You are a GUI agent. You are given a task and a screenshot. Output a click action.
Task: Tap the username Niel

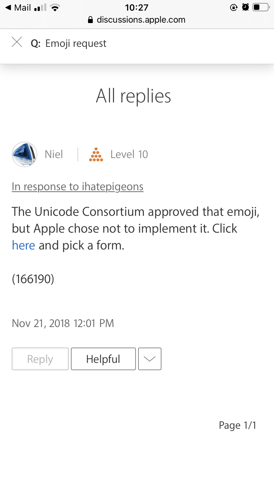coord(54,154)
